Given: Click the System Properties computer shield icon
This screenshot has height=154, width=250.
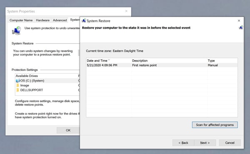Looking at the screenshot, I should 17,30.
